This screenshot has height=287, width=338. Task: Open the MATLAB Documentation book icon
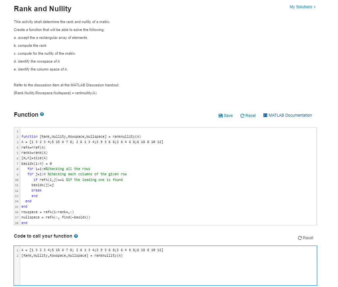pyautogui.click(x=265, y=115)
